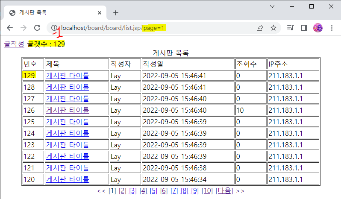Open post 121 게시판 타이틀

(68, 167)
